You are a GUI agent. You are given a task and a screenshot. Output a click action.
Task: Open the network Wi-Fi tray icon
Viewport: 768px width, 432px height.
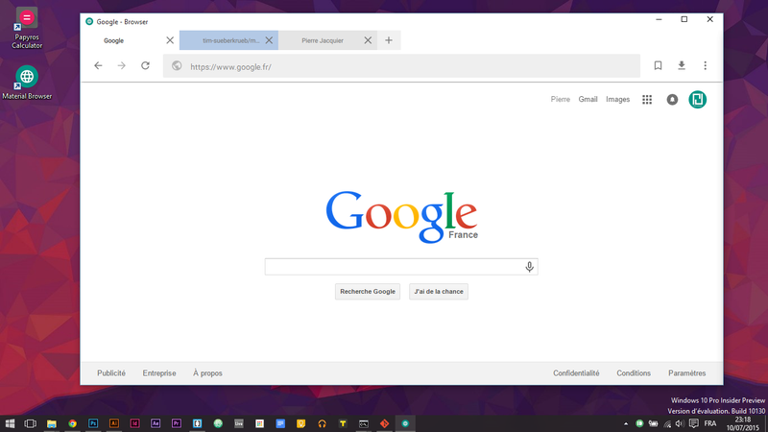667,423
